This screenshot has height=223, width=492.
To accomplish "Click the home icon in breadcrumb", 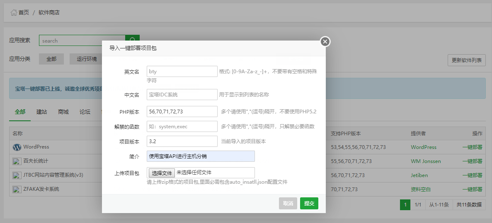I will click(x=14, y=12).
